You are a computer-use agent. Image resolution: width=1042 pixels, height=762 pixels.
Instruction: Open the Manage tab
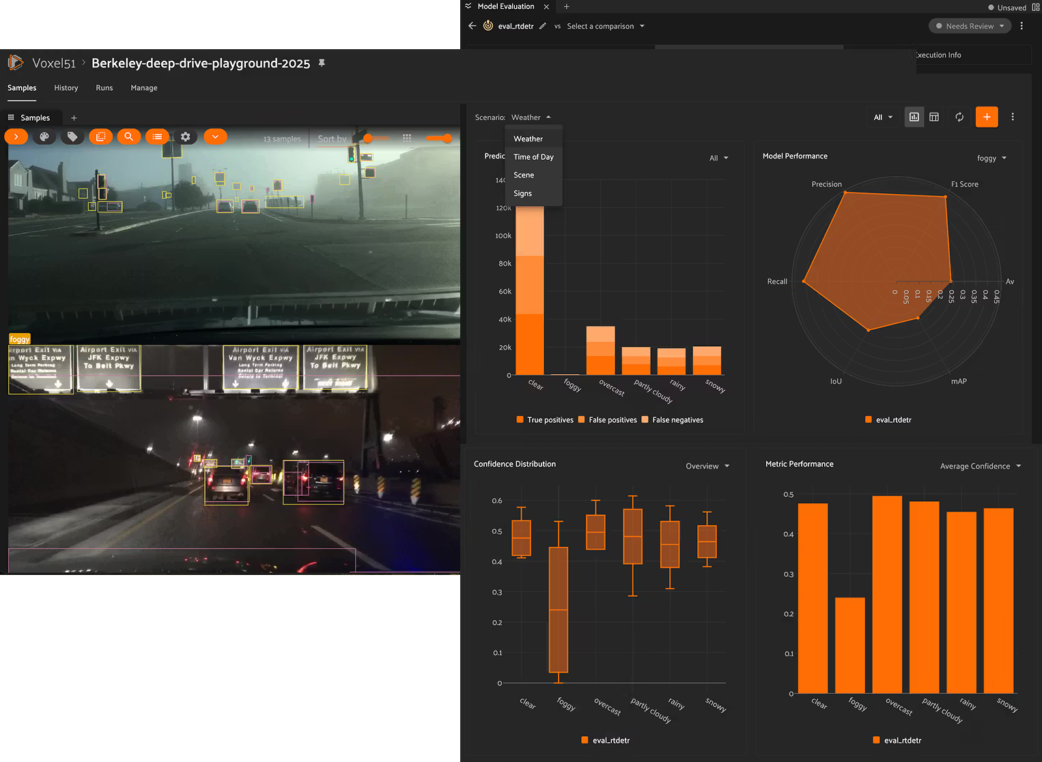coord(144,87)
